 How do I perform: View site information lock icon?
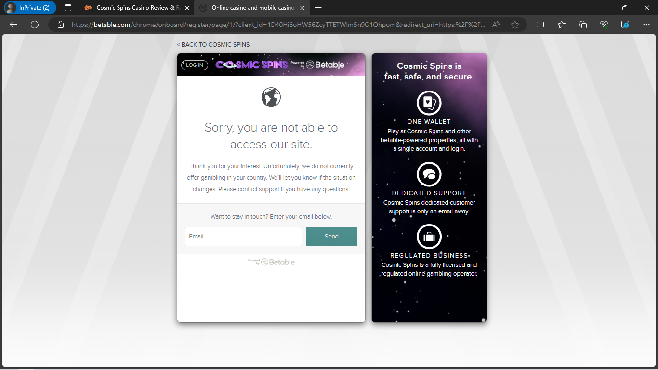click(61, 25)
